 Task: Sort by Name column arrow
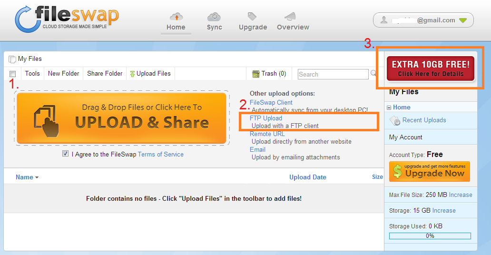[37, 177]
